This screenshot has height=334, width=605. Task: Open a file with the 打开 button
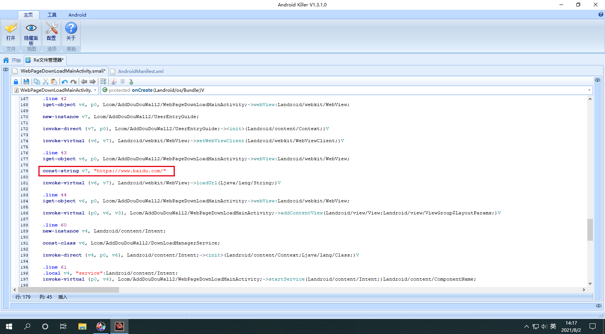11,32
